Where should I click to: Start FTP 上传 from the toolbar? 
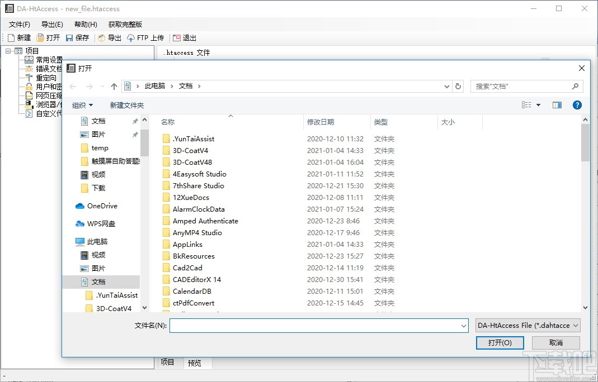point(146,37)
